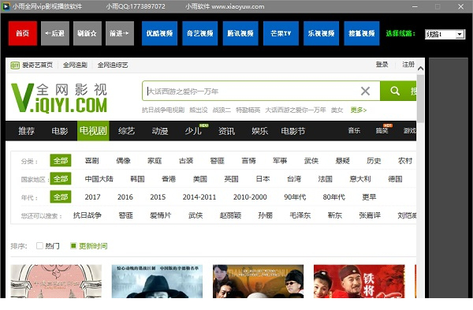Click 更多> for more hot searches

point(359,110)
